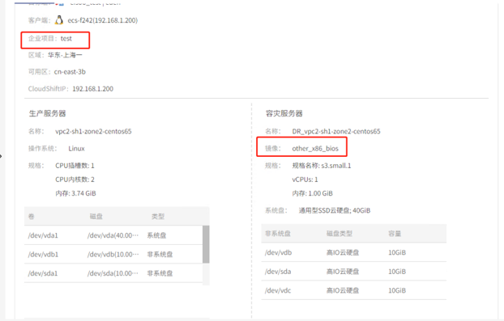Click the 生产服务器 section heading
Screen dimensions: 504x321
[47, 113]
